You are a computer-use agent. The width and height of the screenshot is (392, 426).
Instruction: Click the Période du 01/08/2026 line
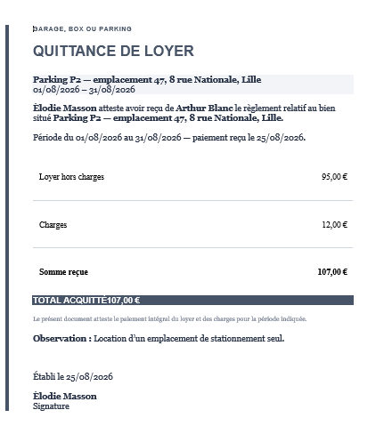coord(169,138)
